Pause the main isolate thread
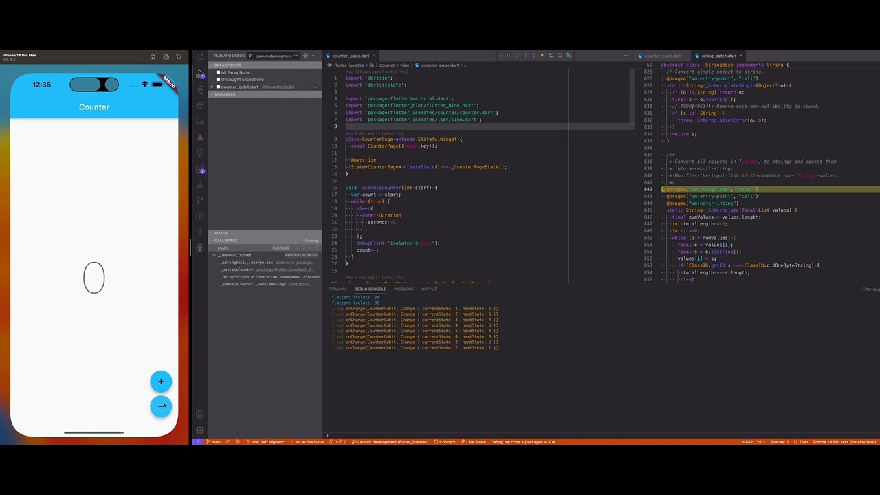This screenshot has width=880, height=495. click(x=296, y=247)
